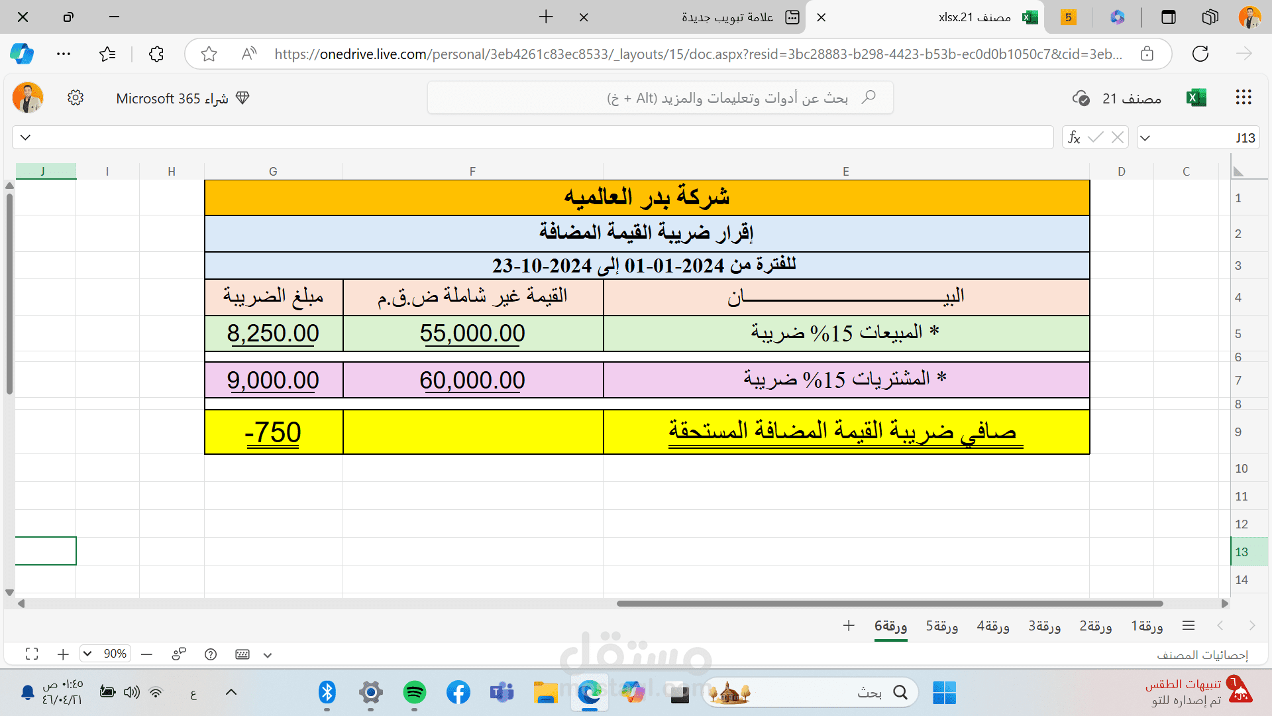Cancel formula entry with X icon

click(x=1118, y=137)
